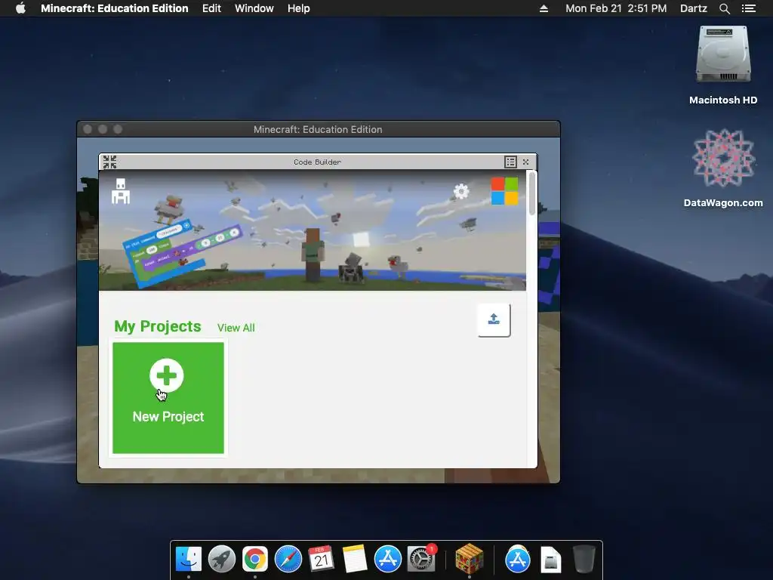The height and width of the screenshot is (580, 773).
Task: Open the Window menu
Action: pos(254,8)
